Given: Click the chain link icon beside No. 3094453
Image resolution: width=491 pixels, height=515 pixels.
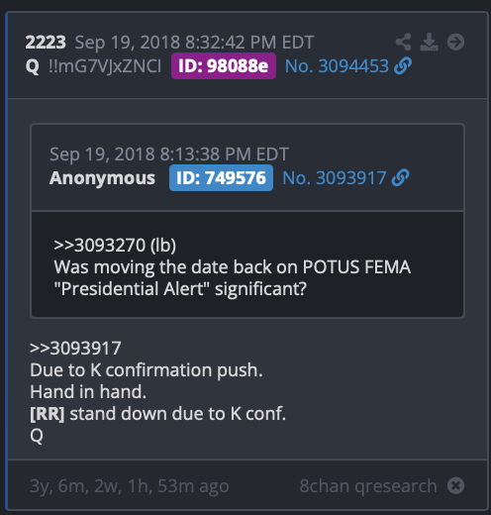Looking at the screenshot, I should point(403,65).
